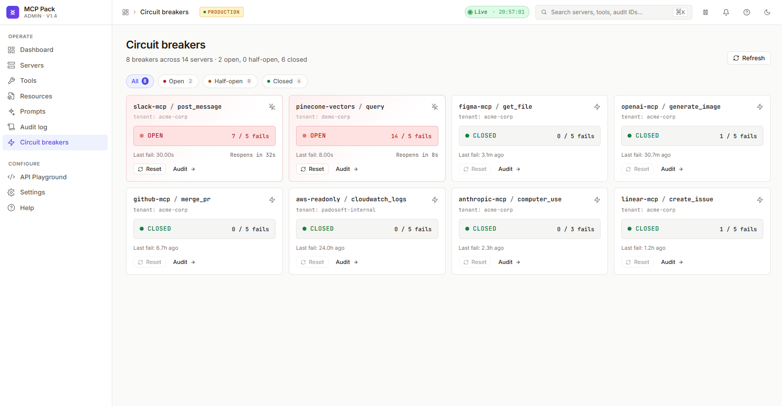Click Reset on the openai-mcp card
Screen dimensions: 782x406
(637, 169)
